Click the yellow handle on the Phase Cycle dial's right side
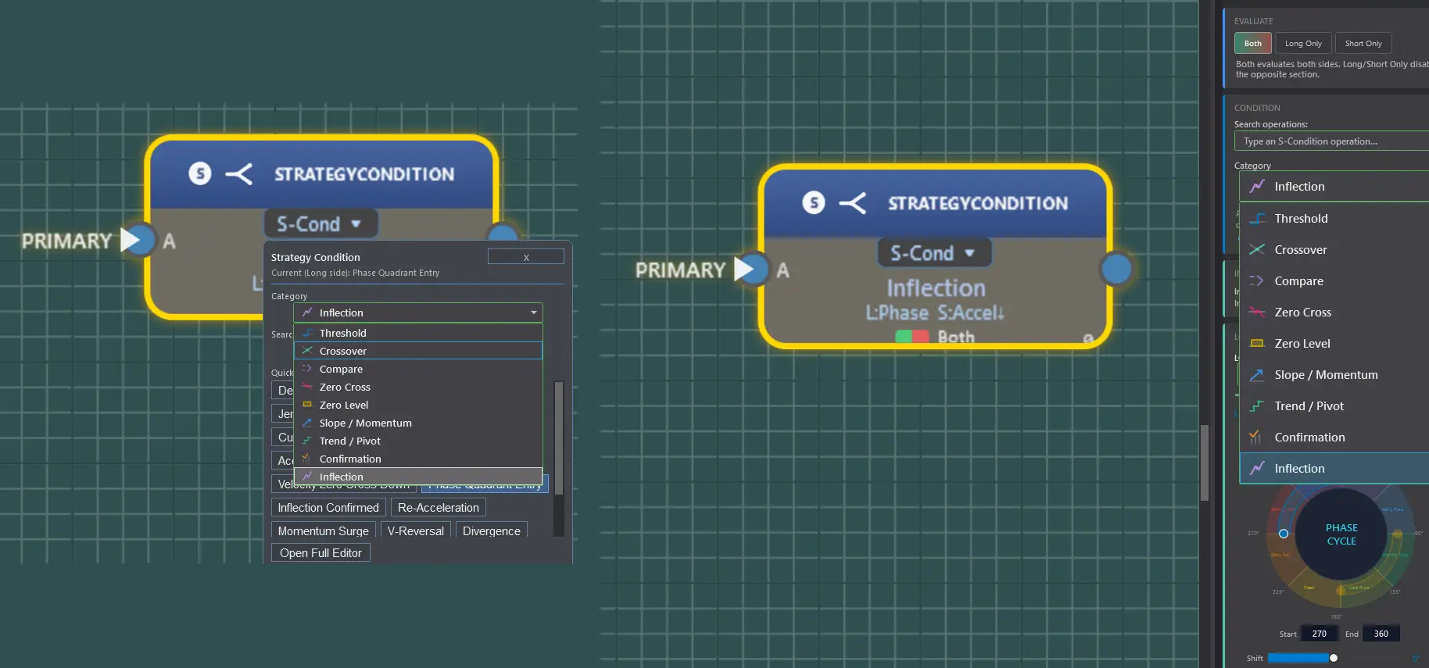Image resolution: width=1429 pixels, height=668 pixels. 1398,534
